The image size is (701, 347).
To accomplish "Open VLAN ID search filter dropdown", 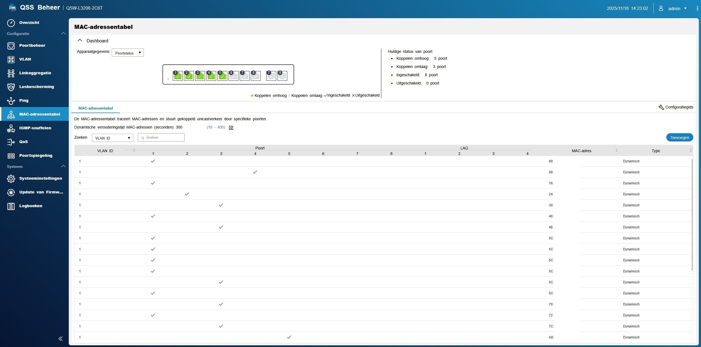I will pos(112,138).
